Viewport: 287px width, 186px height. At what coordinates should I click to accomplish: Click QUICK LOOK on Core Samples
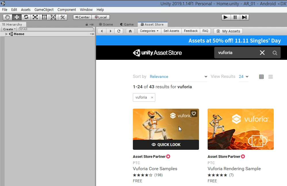166,145
